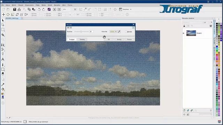The image size is (223, 125).
Task: Click the Pomoc button in Mozaika dialog
Action: (129, 39)
